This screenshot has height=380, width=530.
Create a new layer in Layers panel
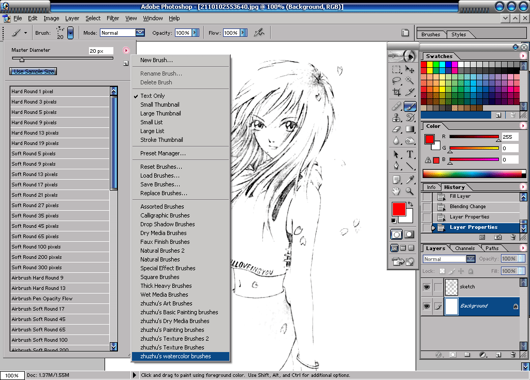498,355
